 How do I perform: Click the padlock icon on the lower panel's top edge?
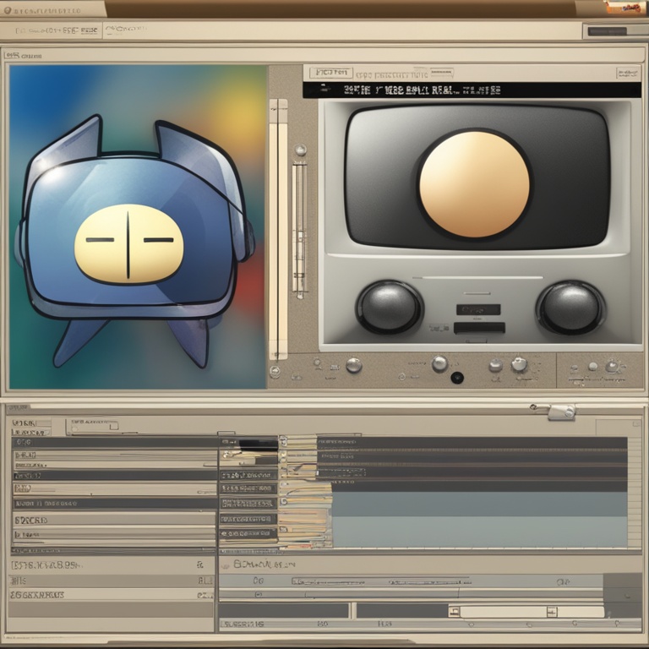coord(562,412)
